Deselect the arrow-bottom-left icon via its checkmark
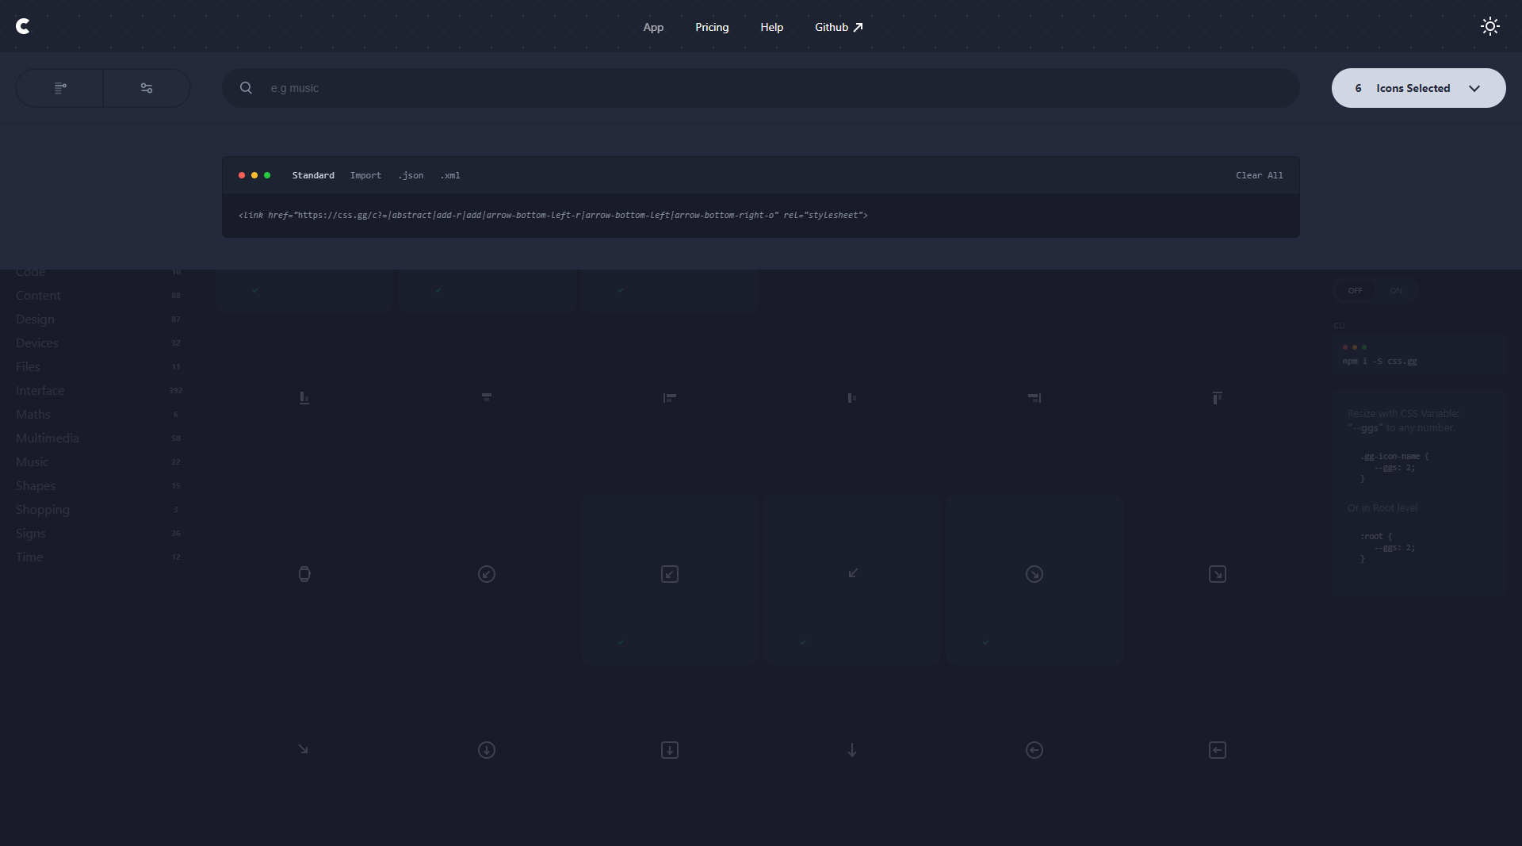The height and width of the screenshot is (846, 1522). coord(803,643)
